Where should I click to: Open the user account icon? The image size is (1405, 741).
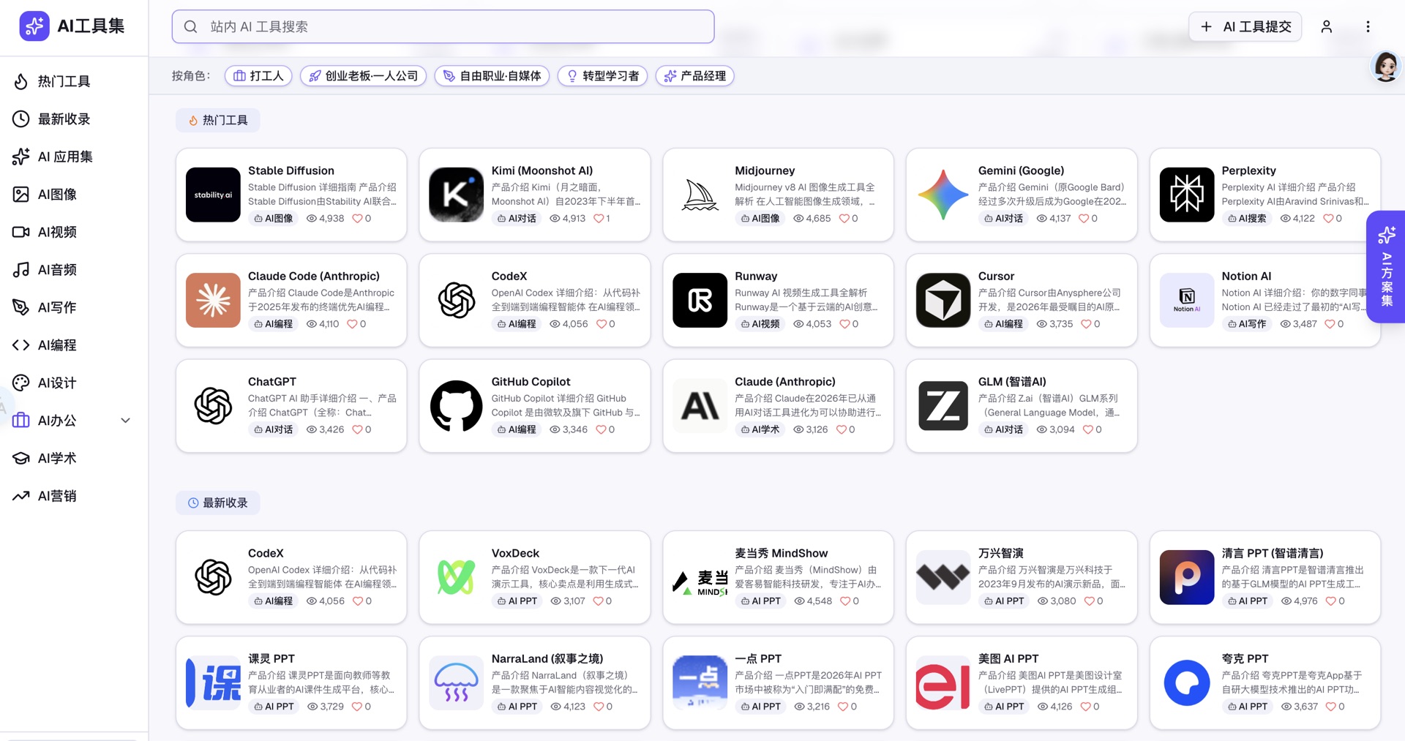(1326, 27)
